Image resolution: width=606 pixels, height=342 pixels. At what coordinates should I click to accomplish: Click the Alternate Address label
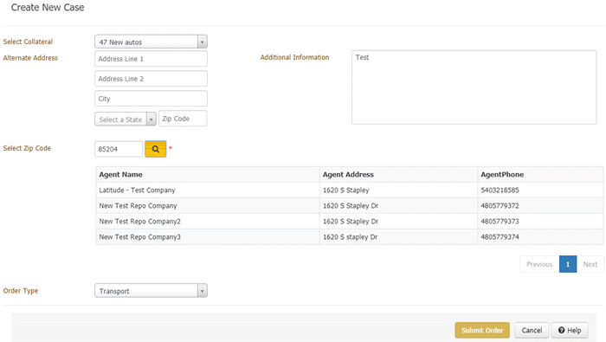[x=30, y=58]
